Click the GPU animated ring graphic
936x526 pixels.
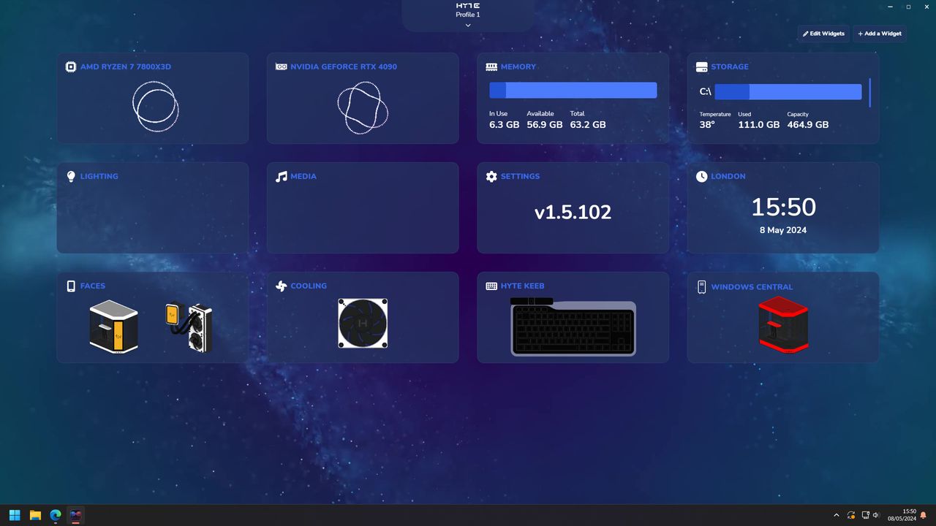(363, 107)
